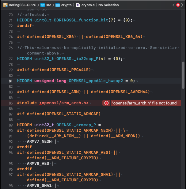The image size is (186, 189).
Task: Click on OPENSSL_ppc64le_hwcap2 identifier
Action: point(96,81)
